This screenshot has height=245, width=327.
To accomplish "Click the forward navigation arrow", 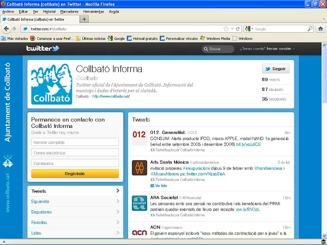I will pos(14,29).
